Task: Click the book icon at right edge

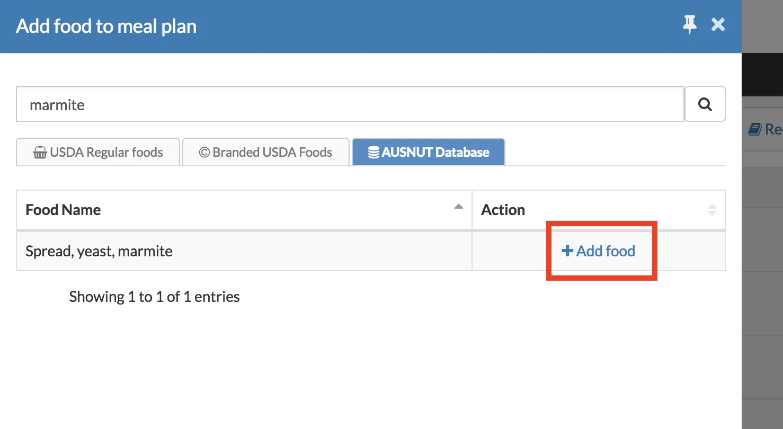Action: point(754,129)
